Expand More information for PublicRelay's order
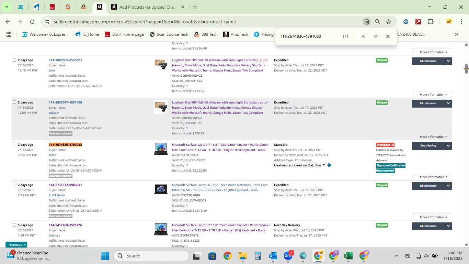This screenshot has width=469, height=264. [x=432, y=217]
